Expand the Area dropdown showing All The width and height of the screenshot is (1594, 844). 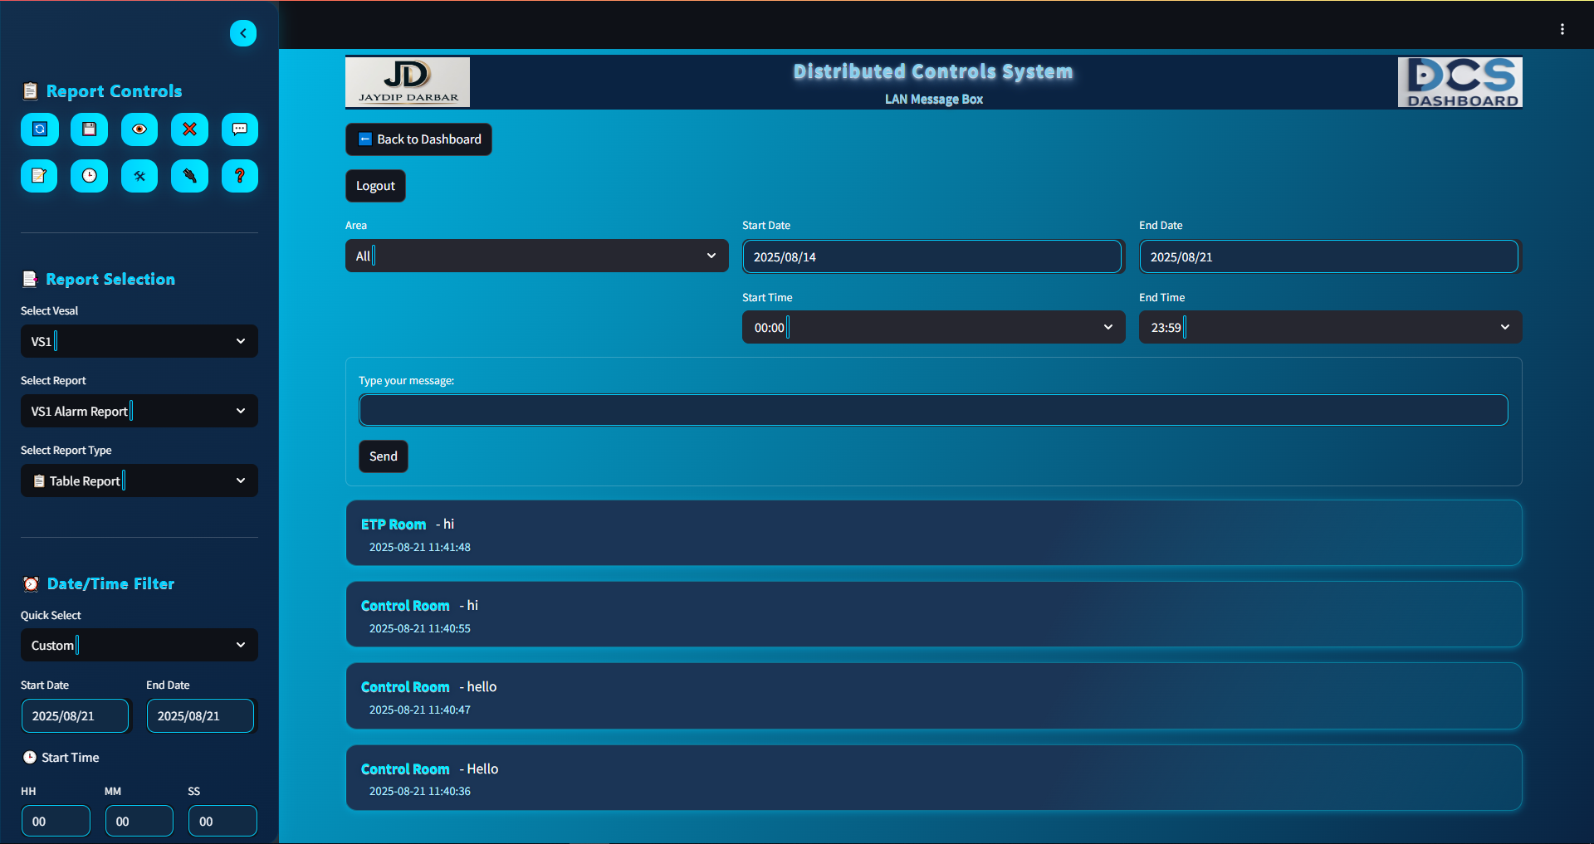tap(536, 256)
